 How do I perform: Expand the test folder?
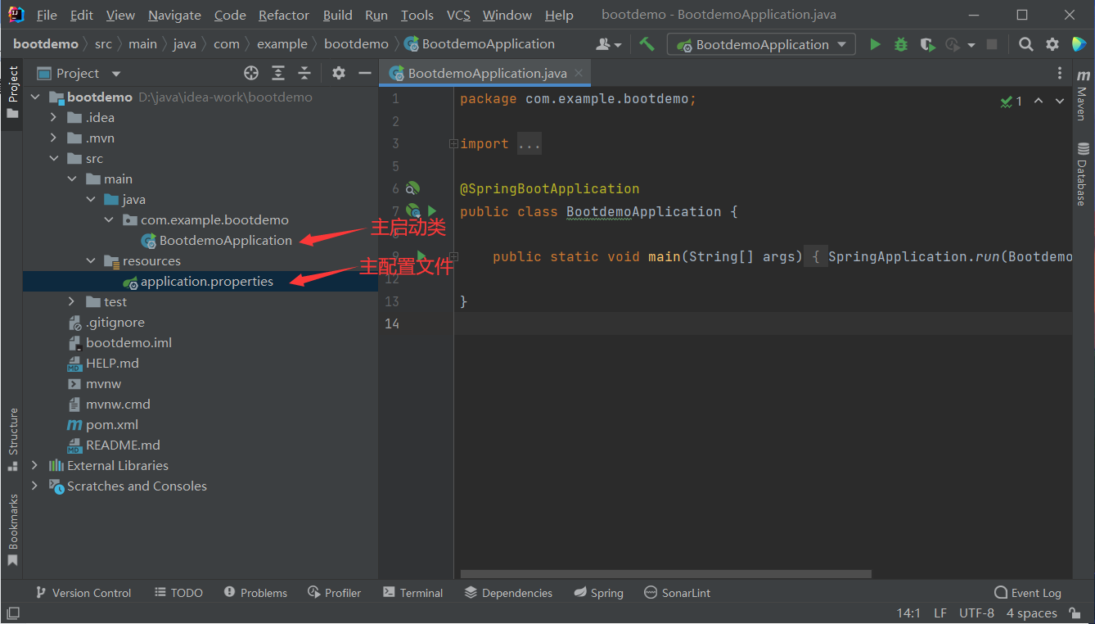[x=72, y=301]
